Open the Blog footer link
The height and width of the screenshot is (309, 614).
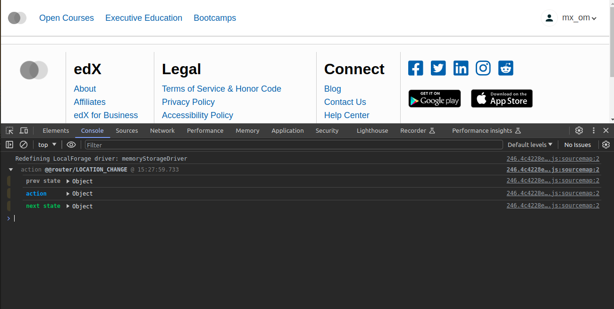333,89
